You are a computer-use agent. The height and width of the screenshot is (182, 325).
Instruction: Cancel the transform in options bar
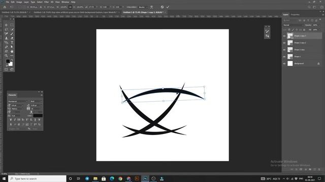(x=162, y=7)
